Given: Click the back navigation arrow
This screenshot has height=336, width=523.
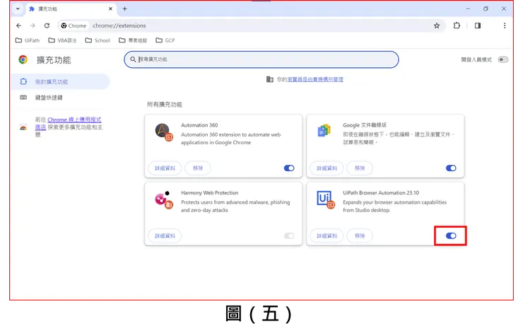Looking at the screenshot, I should [18, 25].
